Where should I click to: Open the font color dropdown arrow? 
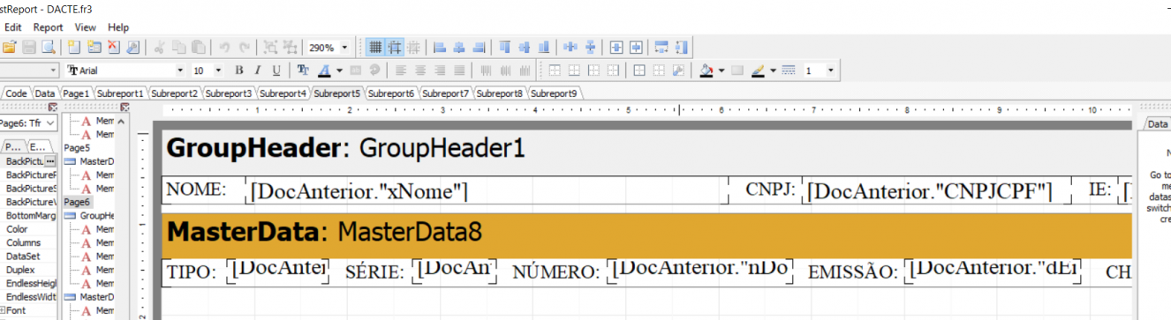(x=338, y=71)
